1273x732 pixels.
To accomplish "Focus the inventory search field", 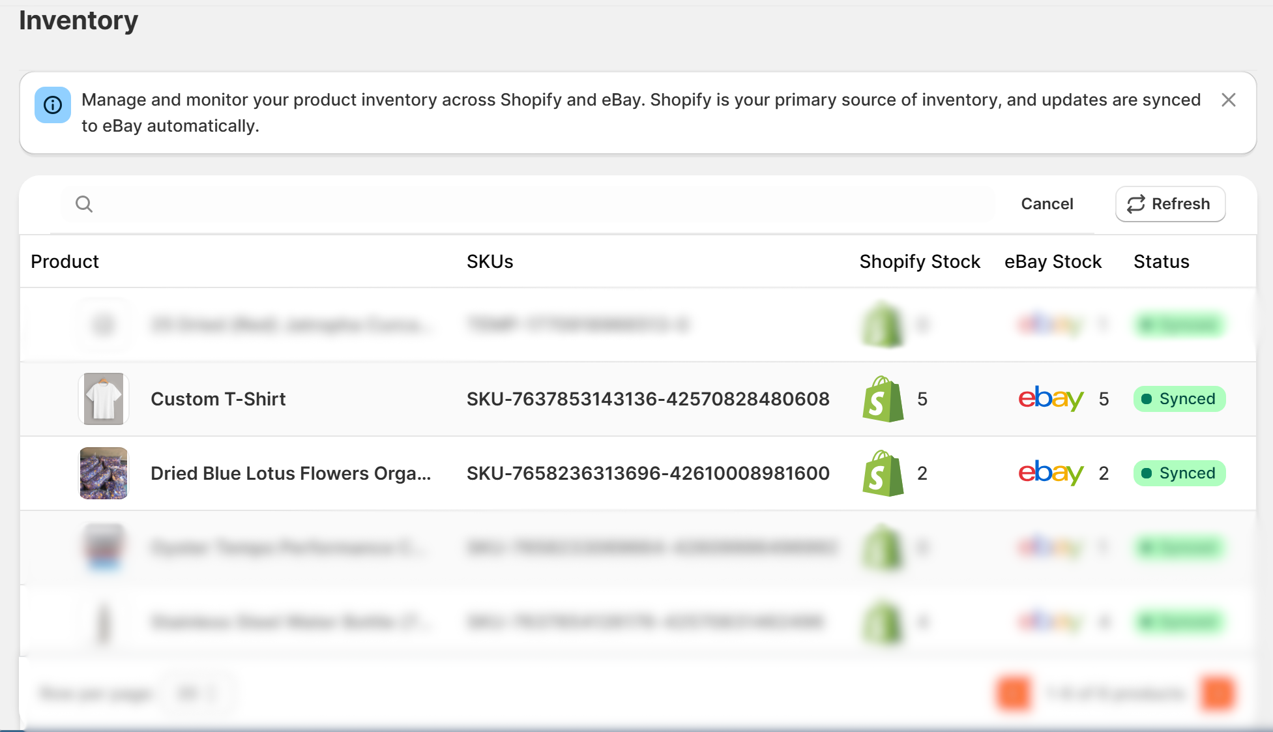I will (x=541, y=204).
